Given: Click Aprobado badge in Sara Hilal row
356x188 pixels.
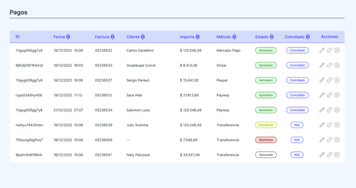Looking at the screenshot, I should [x=266, y=95].
